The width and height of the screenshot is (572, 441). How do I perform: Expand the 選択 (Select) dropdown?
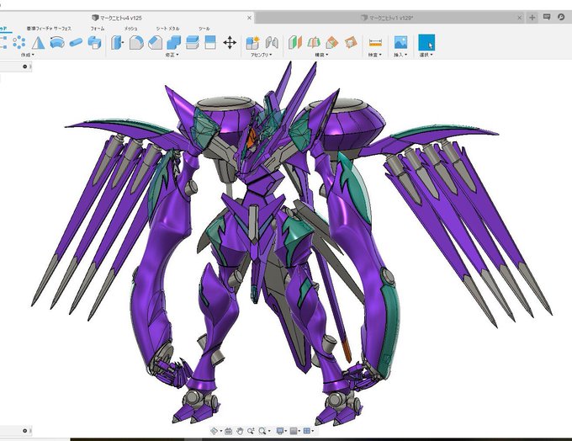click(x=426, y=55)
